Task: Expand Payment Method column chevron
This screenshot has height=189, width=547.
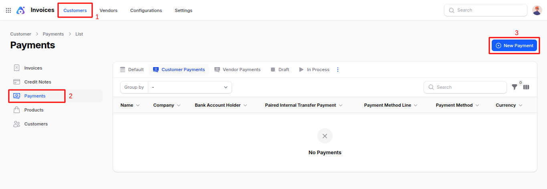Action: 477,105
